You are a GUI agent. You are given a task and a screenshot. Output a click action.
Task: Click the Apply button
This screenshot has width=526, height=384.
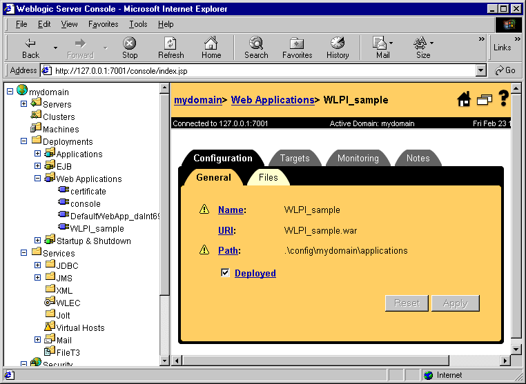[455, 303]
